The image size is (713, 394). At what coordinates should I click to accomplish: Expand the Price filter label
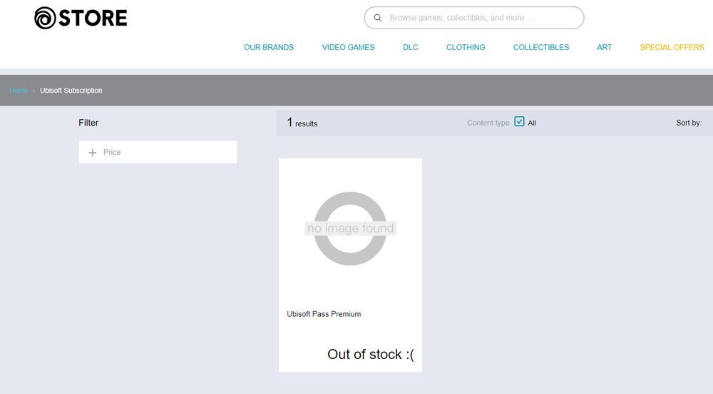click(x=112, y=152)
